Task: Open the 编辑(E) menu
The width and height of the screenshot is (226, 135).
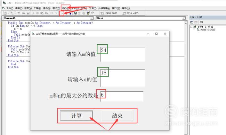Action: [19, 8]
